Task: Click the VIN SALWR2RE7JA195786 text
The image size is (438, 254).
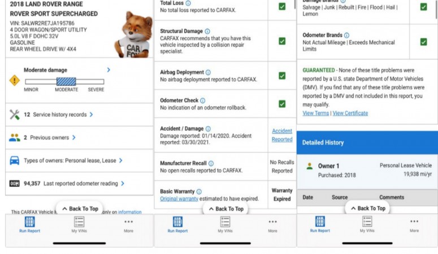Action: tap(42, 23)
